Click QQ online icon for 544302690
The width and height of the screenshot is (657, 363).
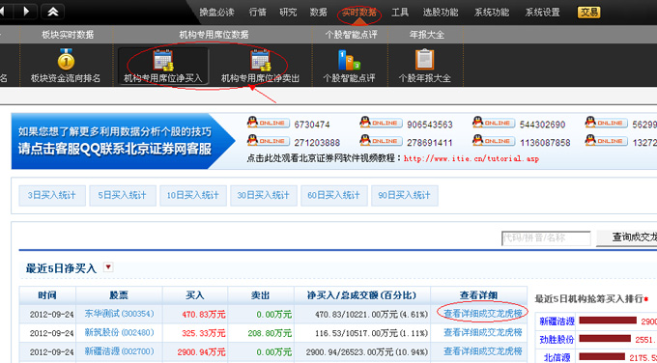tap(494, 123)
